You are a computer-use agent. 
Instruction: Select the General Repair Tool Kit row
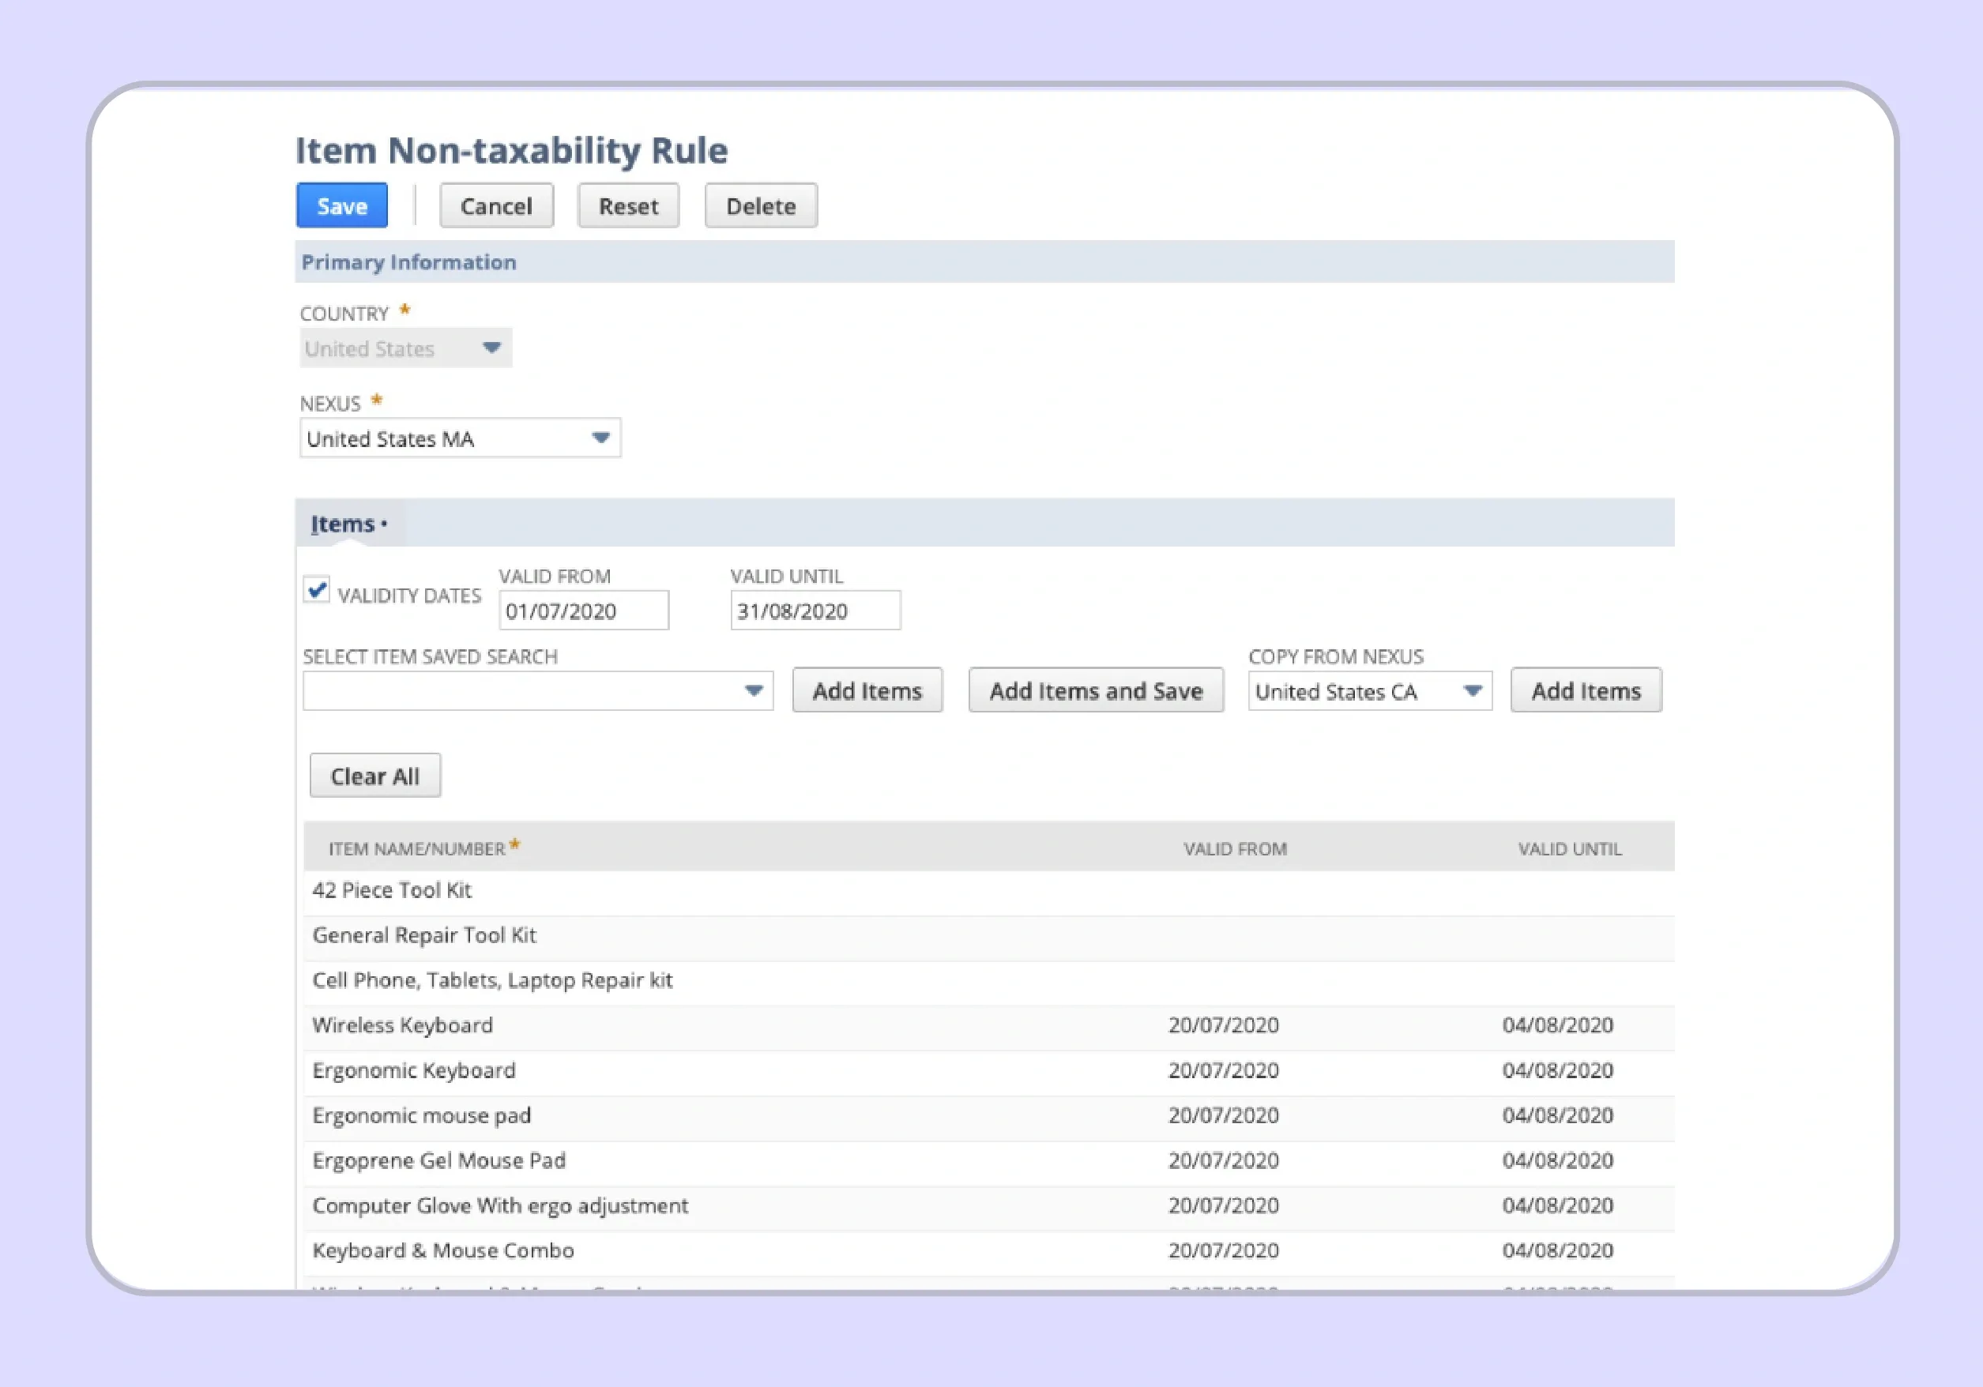click(988, 936)
